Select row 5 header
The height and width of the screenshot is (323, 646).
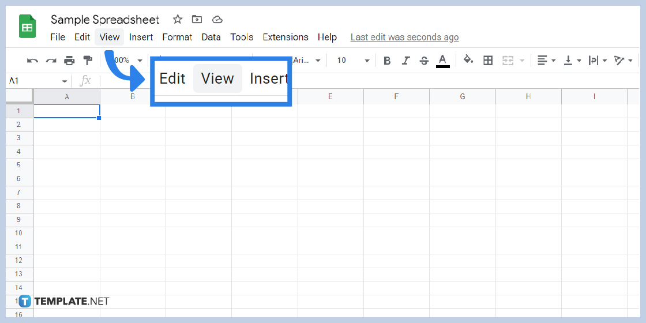[x=20, y=165]
